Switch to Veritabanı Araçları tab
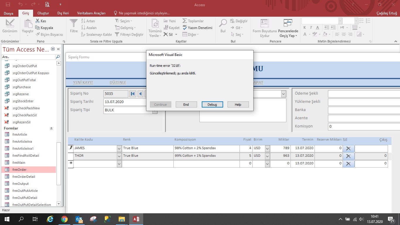The height and width of the screenshot is (225, 400). pyautogui.click(x=91, y=13)
